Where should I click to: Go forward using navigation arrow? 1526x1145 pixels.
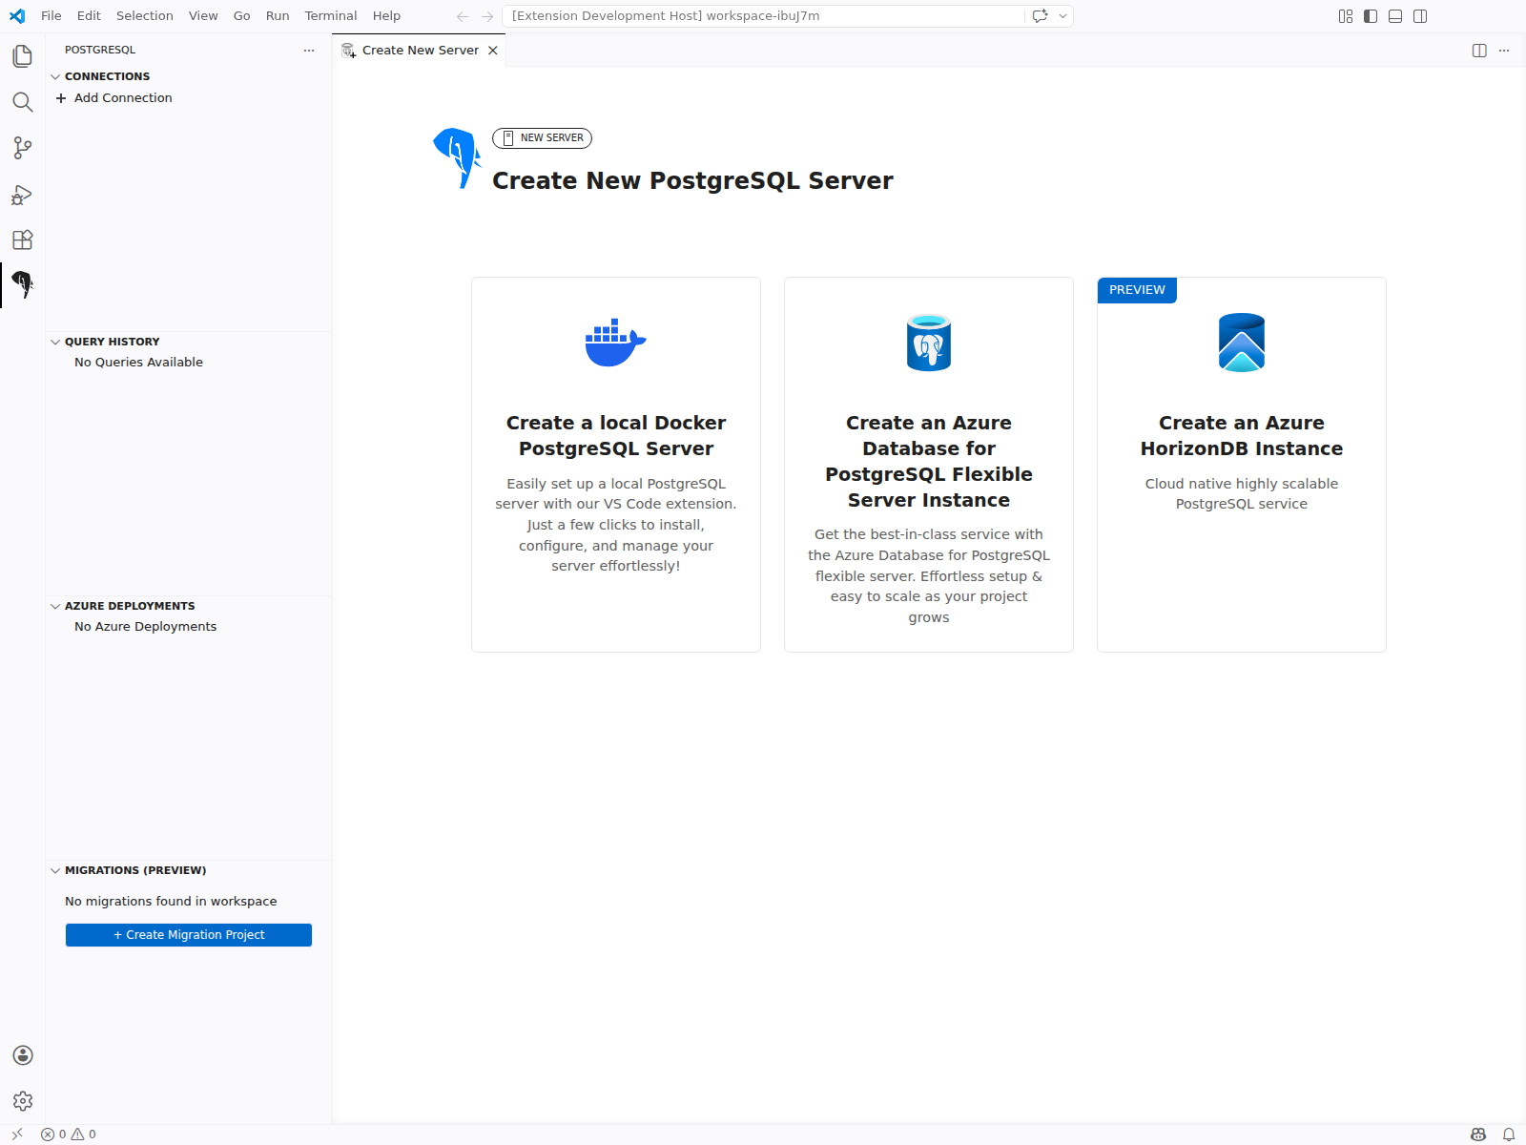click(x=487, y=16)
